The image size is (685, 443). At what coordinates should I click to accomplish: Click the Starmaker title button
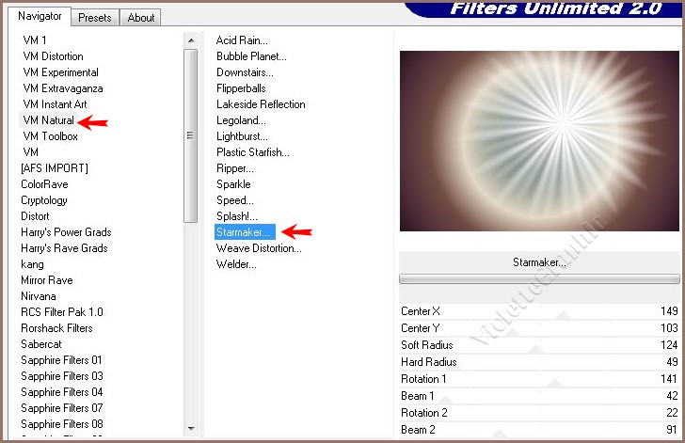(x=539, y=262)
